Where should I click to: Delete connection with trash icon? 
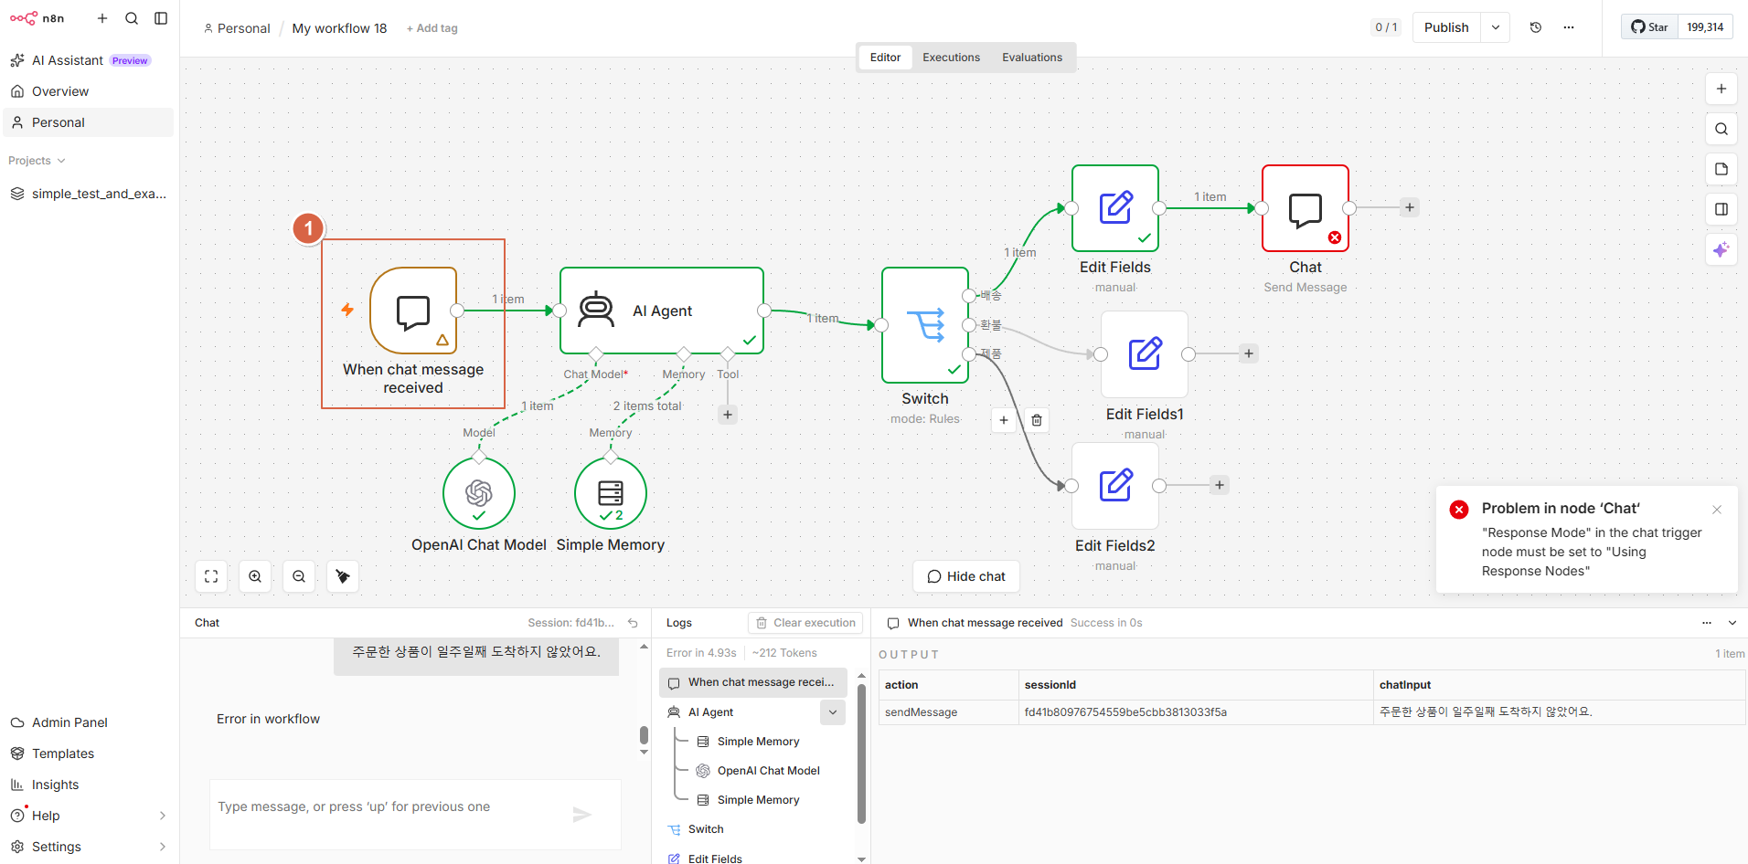tap(1037, 420)
